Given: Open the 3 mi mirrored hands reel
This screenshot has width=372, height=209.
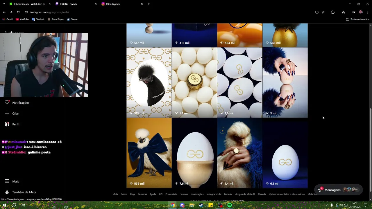Looking at the screenshot, I should (x=285, y=82).
